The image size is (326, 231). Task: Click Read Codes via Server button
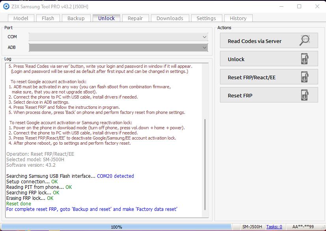(269, 41)
